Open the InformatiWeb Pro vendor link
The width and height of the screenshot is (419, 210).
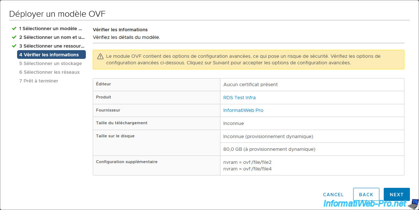(243, 110)
